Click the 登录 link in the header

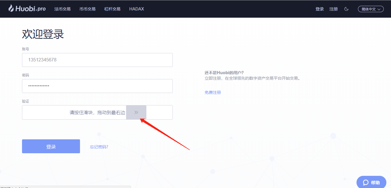click(319, 9)
